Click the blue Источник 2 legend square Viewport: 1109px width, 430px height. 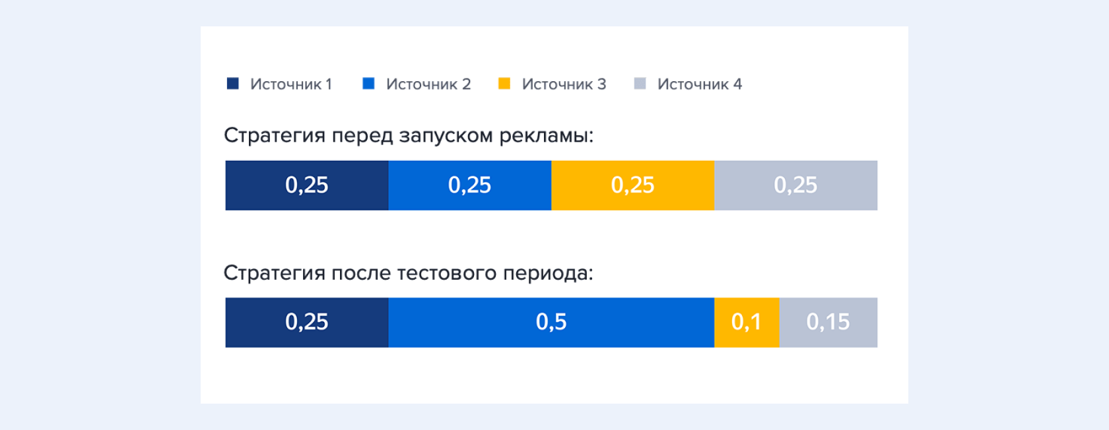368,83
